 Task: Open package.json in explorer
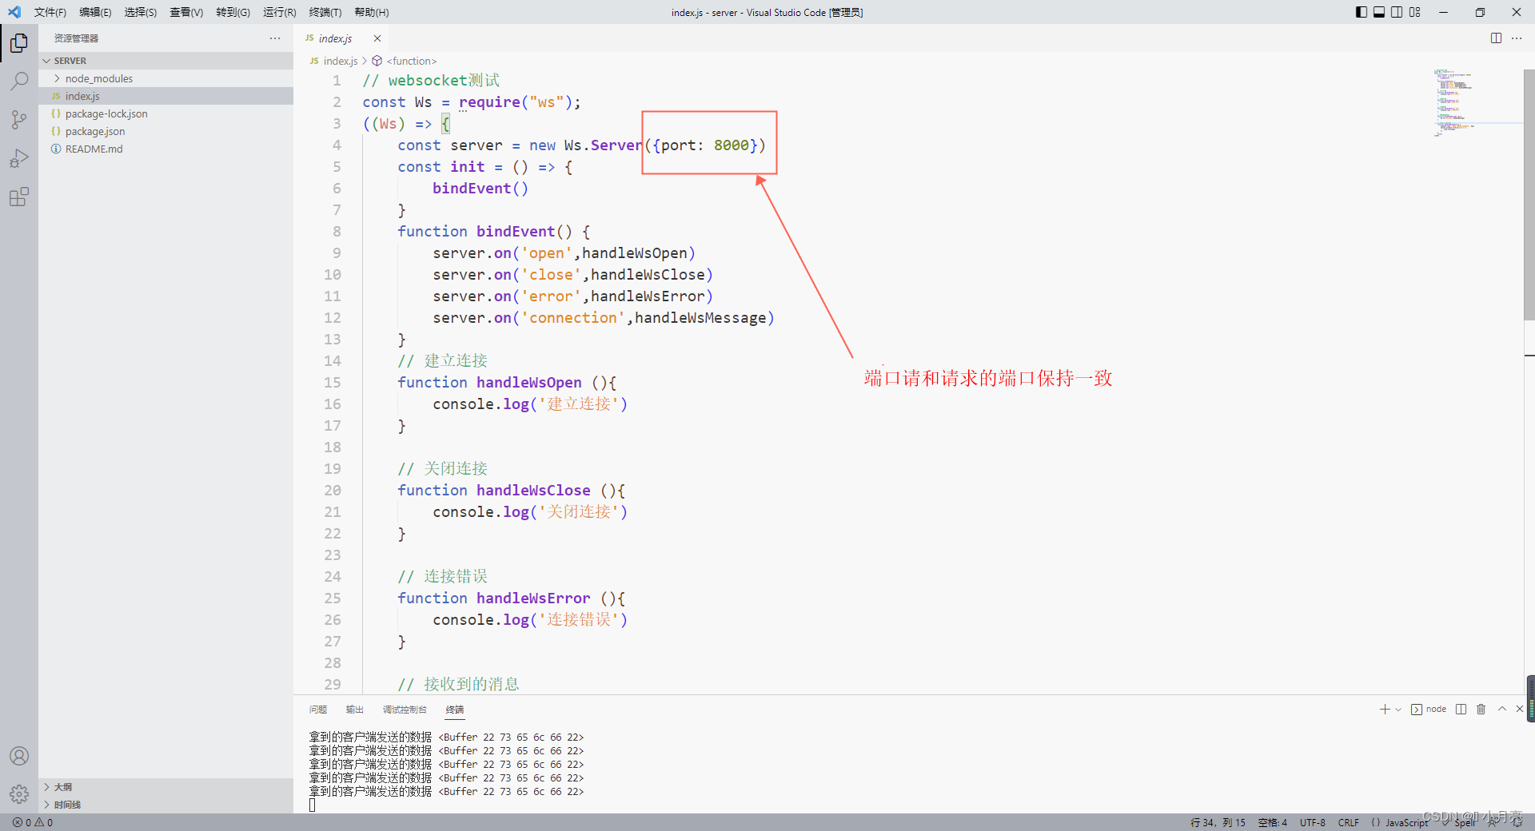[166, 131]
